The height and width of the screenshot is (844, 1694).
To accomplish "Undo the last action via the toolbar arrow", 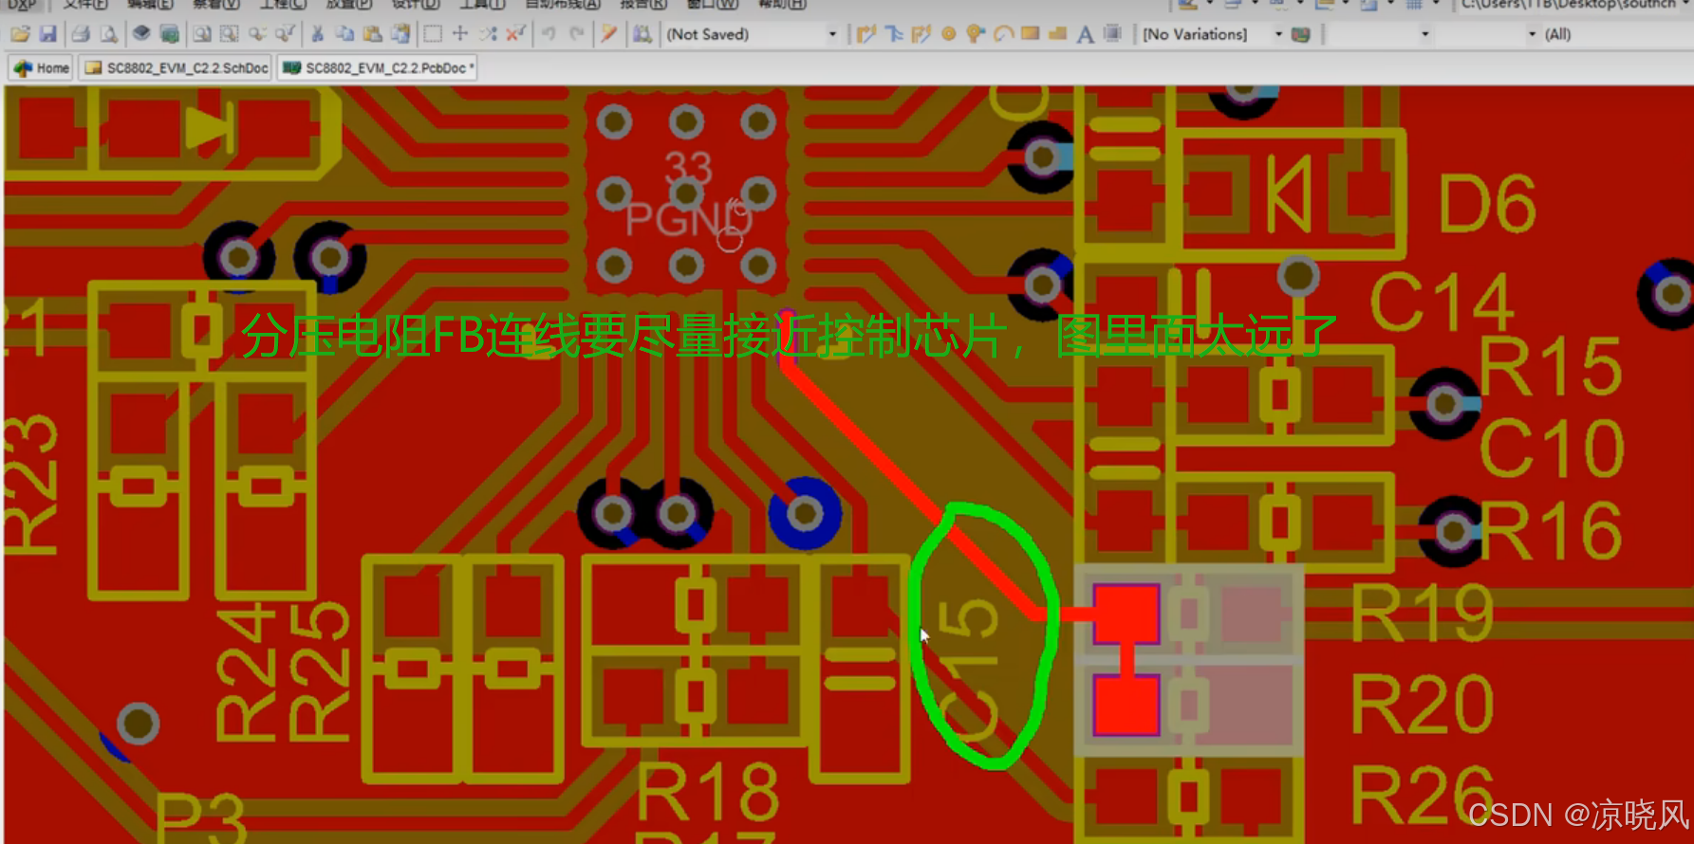I will 549,34.
